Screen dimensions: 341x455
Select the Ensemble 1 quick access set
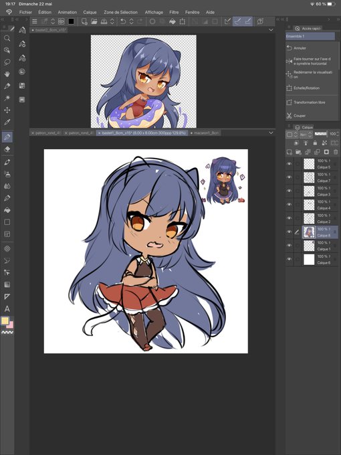310,36
